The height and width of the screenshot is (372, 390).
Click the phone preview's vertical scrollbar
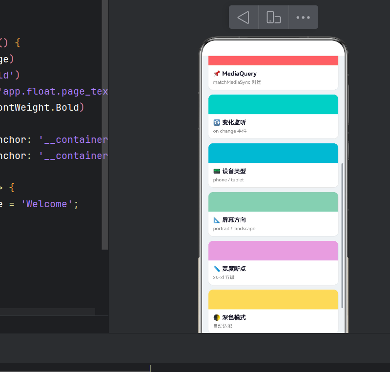coord(342,235)
